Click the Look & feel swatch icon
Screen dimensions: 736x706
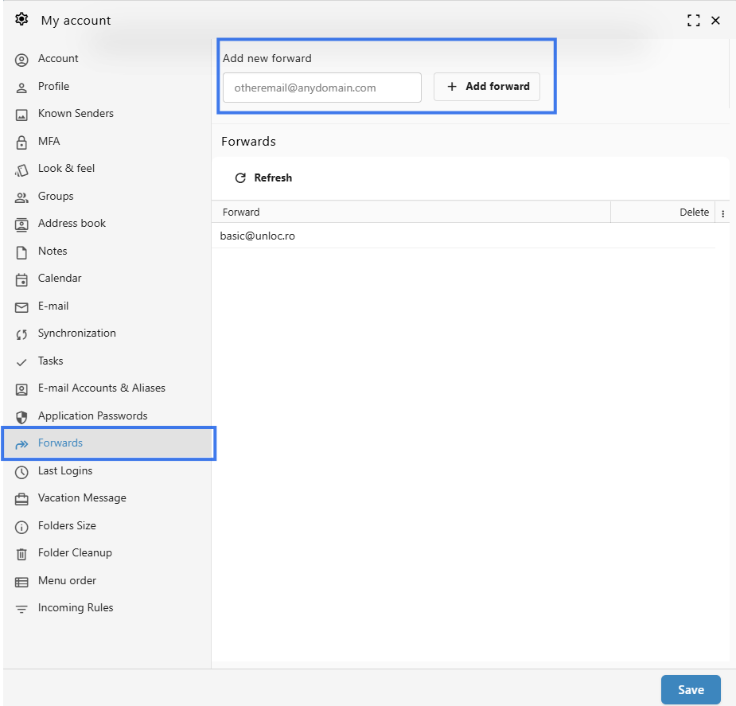point(21,170)
